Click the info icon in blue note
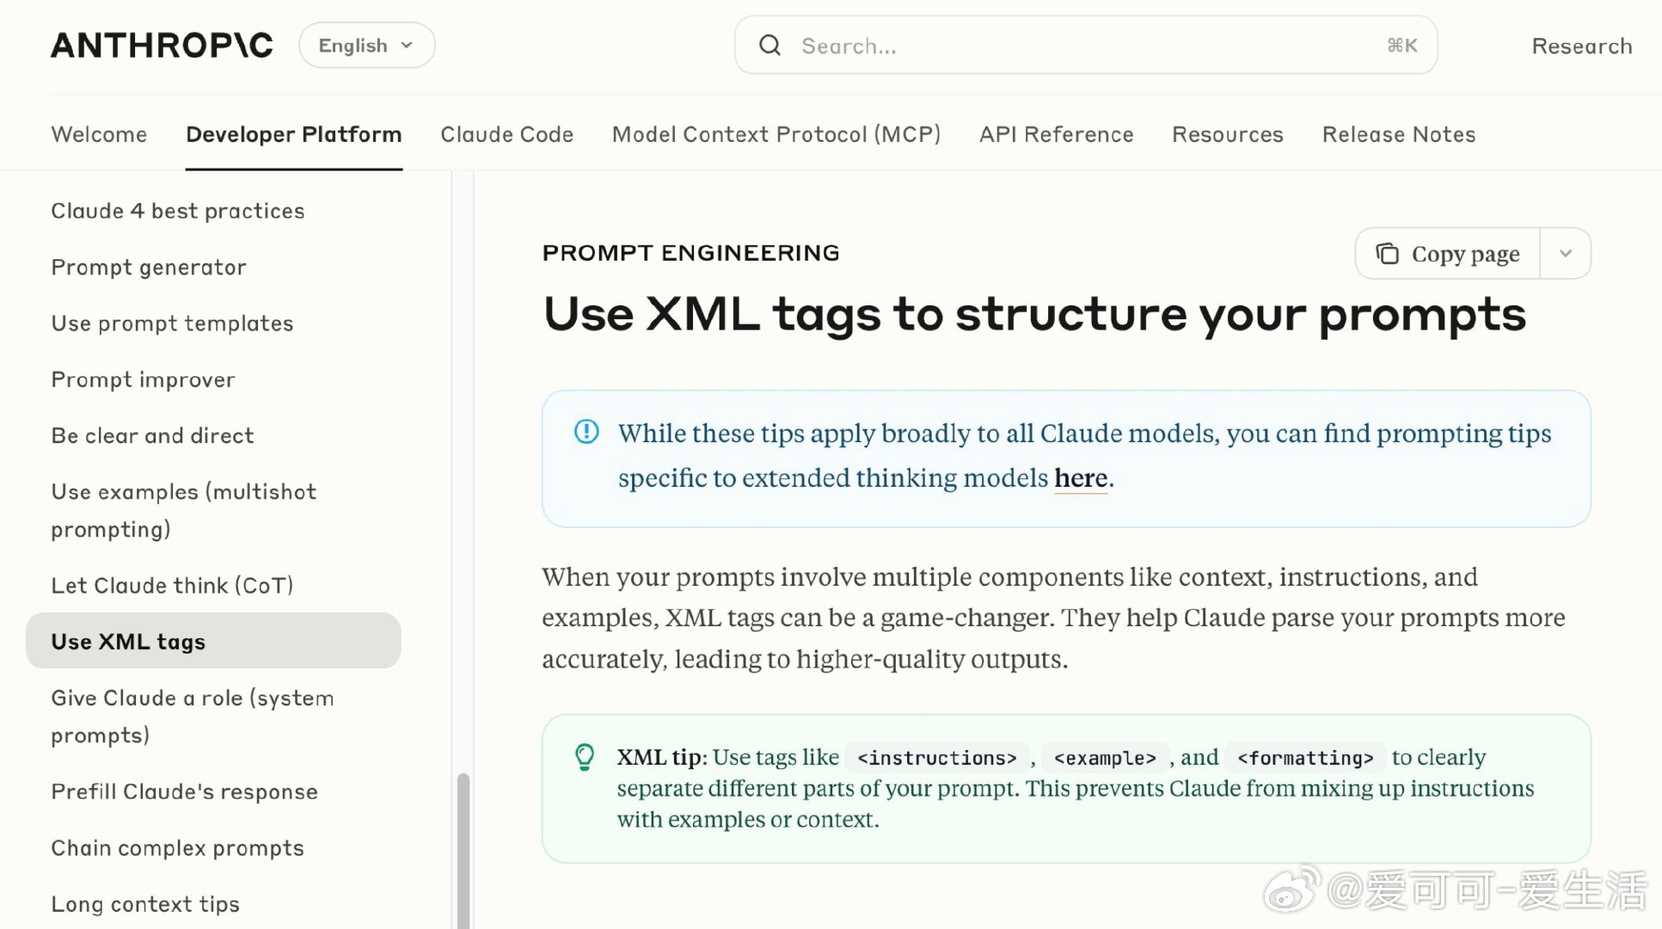Screen dimensions: 1662x929 pos(586,432)
